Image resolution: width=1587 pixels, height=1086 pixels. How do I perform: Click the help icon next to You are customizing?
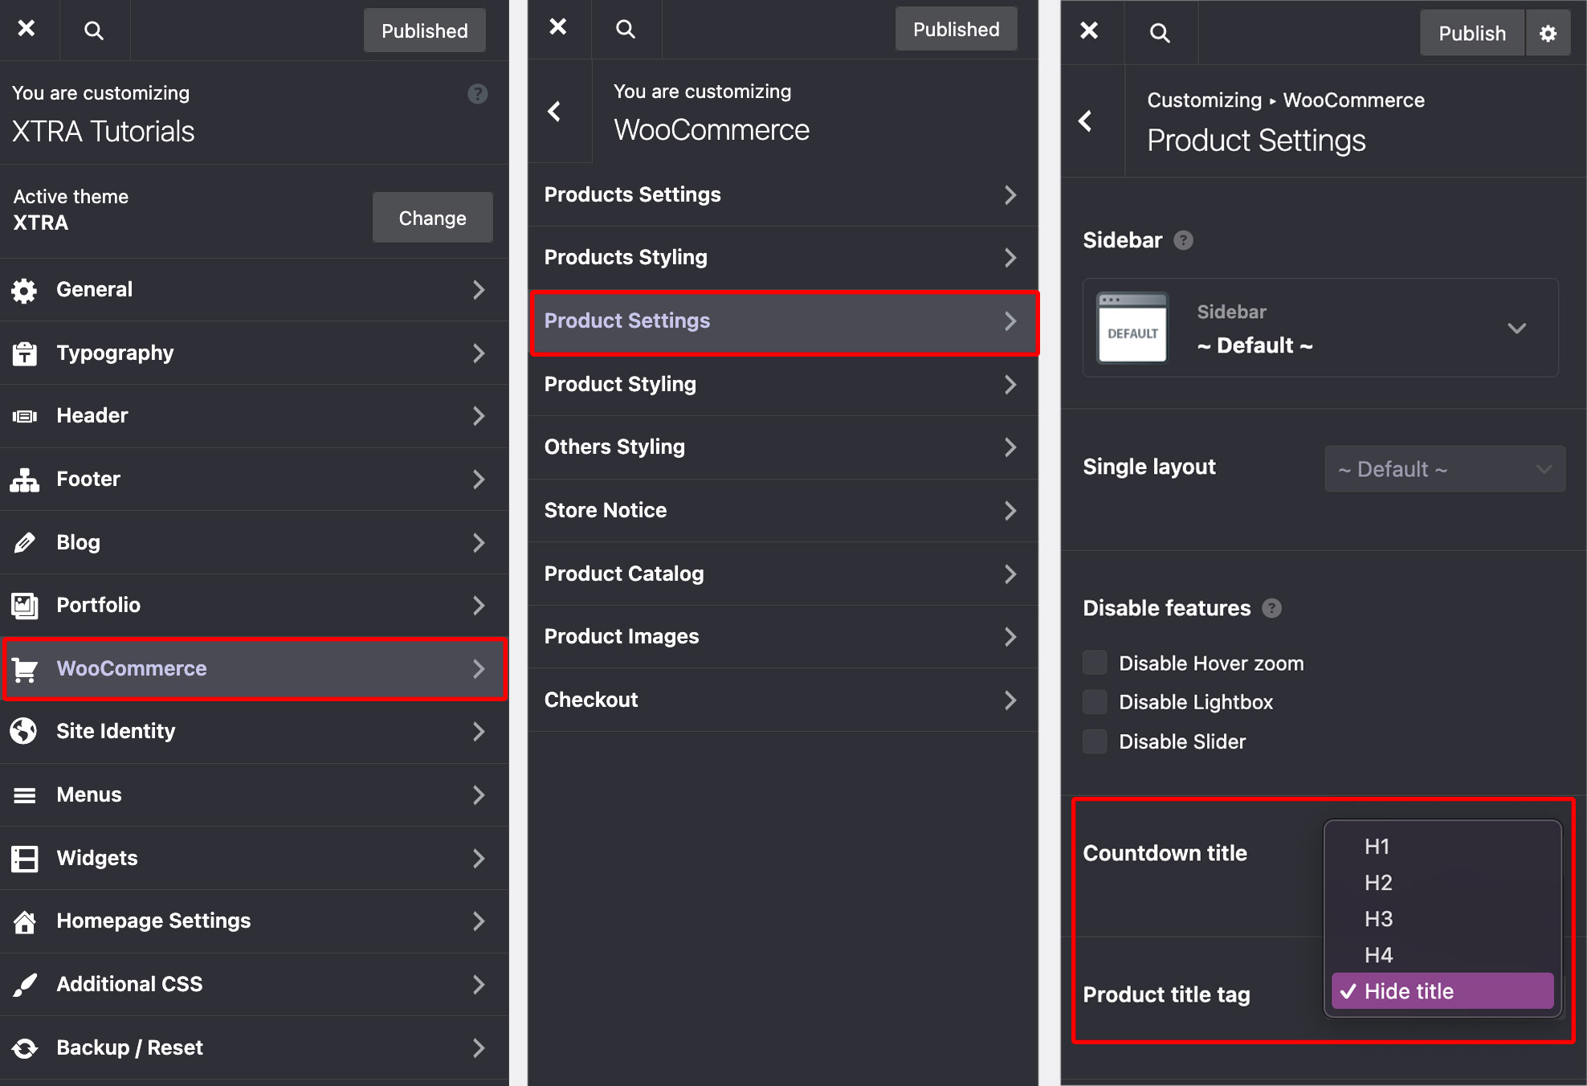(x=477, y=94)
